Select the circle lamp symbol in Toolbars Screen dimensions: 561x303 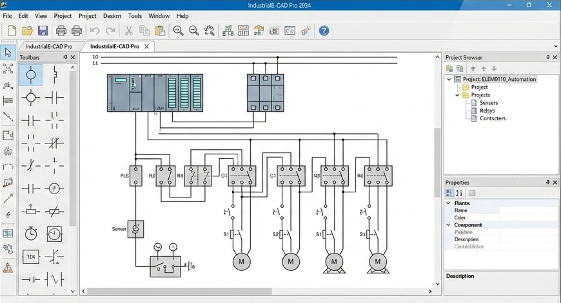click(x=31, y=75)
